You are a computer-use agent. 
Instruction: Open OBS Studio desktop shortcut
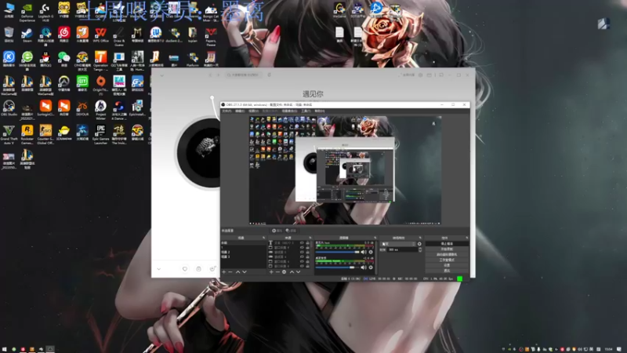coord(9,108)
